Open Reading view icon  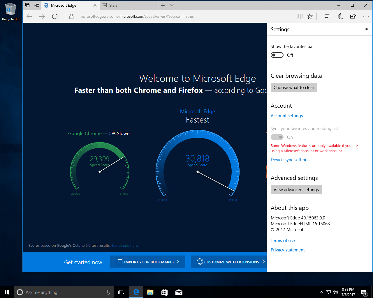300,16
